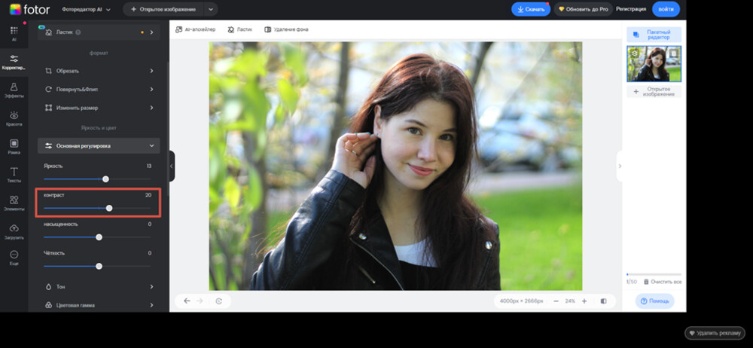Select the portrait thumbnail in the right panel
Viewport: 753px width, 348px height.
pos(654,64)
